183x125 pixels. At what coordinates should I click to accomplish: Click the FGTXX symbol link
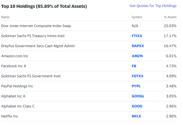tap(137, 76)
